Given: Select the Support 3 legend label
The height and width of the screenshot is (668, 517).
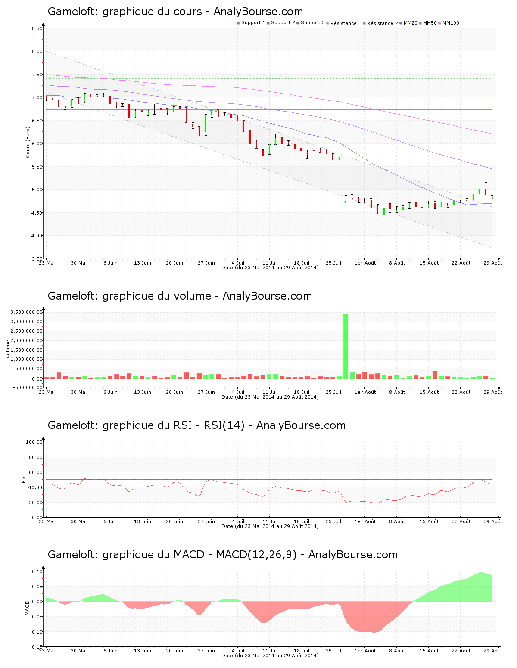Looking at the screenshot, I should click(313, 23).
